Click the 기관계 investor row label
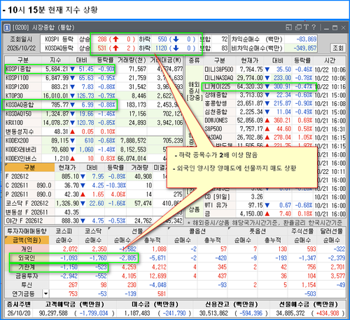This screenshot has width=350, height=320. (x=27, y=267)
